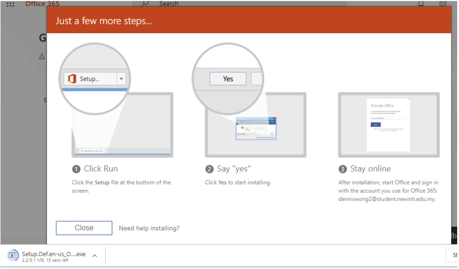Click the Office 365 title link
The width and height of the screenshot is (459, 269).
42,4
